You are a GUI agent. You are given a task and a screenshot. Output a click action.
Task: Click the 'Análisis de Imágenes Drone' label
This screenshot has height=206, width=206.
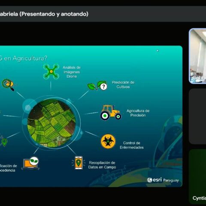tap(72, 72)
